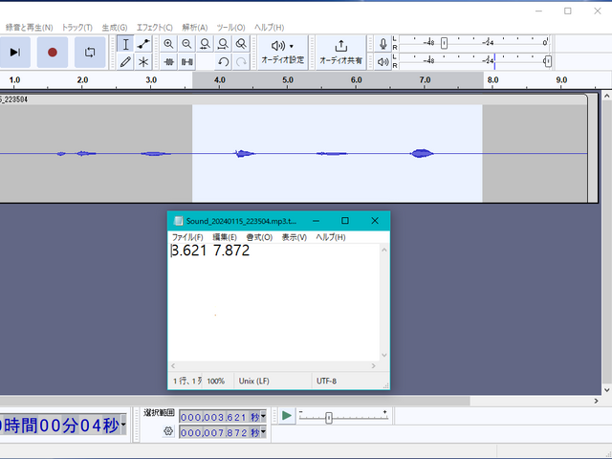Click the 4.0 mark on the timeline ruler
This screenshot has height=459, width=612.
tap(220, 80)
